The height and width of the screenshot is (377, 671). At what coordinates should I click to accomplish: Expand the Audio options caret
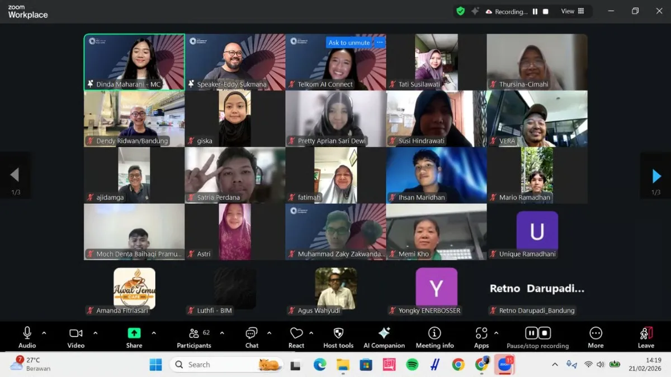tap(44, 333)
